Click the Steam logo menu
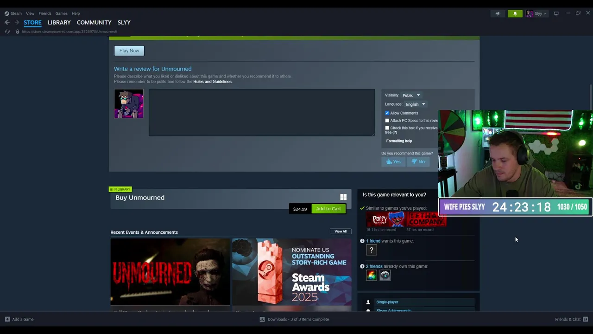 point(6,13)
